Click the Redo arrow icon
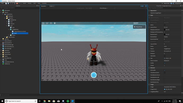Screen dimensions: 183x103 tap(13, 3)
